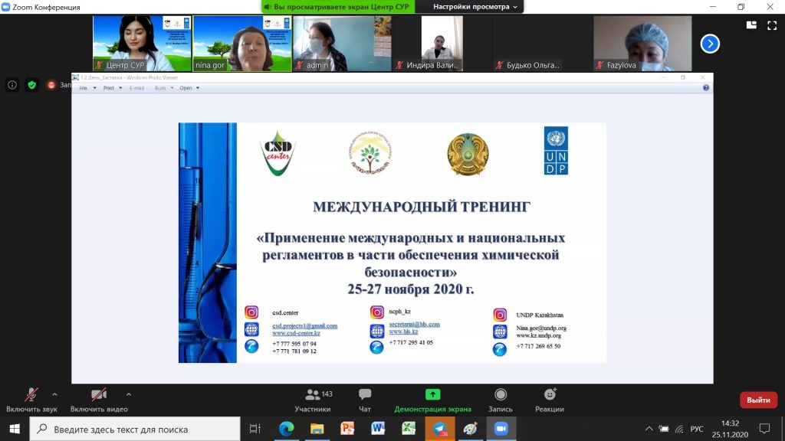Toggle Zoom fullscreen mode icon

[x=771, y=25]
